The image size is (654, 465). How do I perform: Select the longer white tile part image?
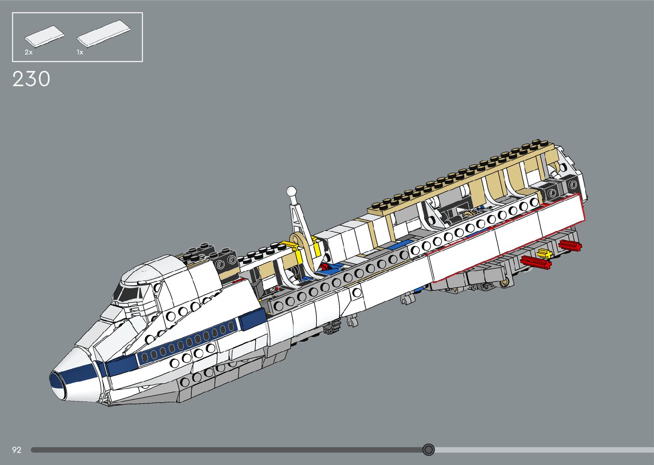click(x=104, y=34)
